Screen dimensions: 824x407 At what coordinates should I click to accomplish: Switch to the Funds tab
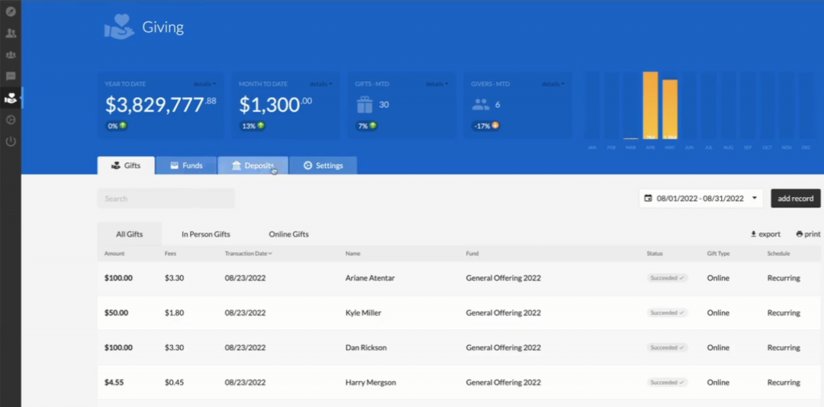pyautogui.click(x=186, y=166)
